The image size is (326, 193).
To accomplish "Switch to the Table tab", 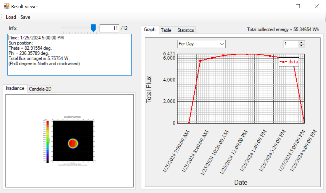I will [166, 30].
